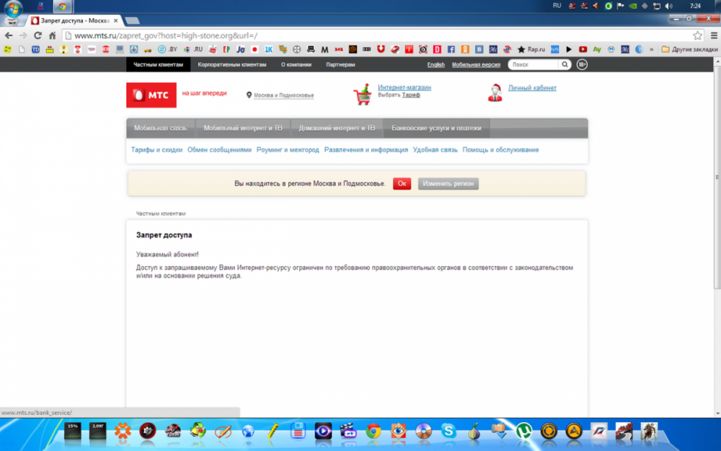Open the Другие закладки bookmarks folder
Image resolution: width=721 pixels, height=451 pixels.
(689, 49)
